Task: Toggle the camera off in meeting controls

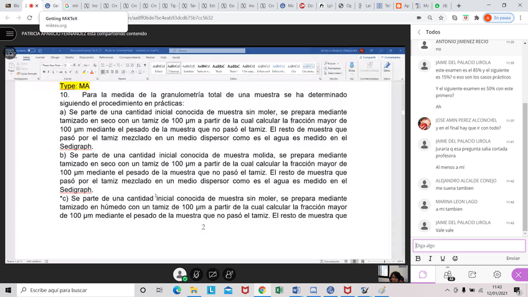Action: pos(213,274)
